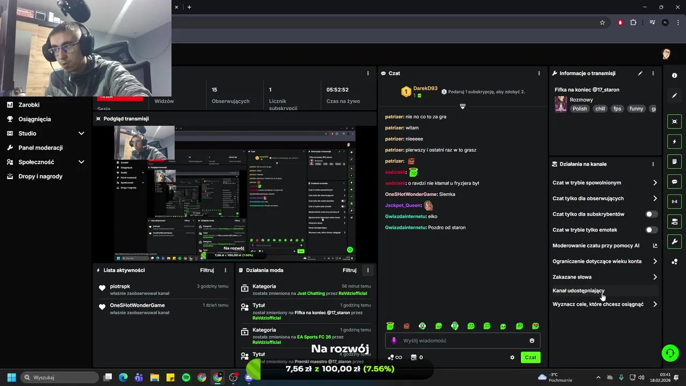Open Microsoft Edge from the taskbar
This screenshot has width=686, height=386.
123,377
